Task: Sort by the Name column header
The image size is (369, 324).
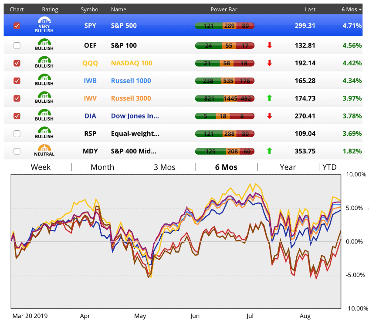Action: 118,10
